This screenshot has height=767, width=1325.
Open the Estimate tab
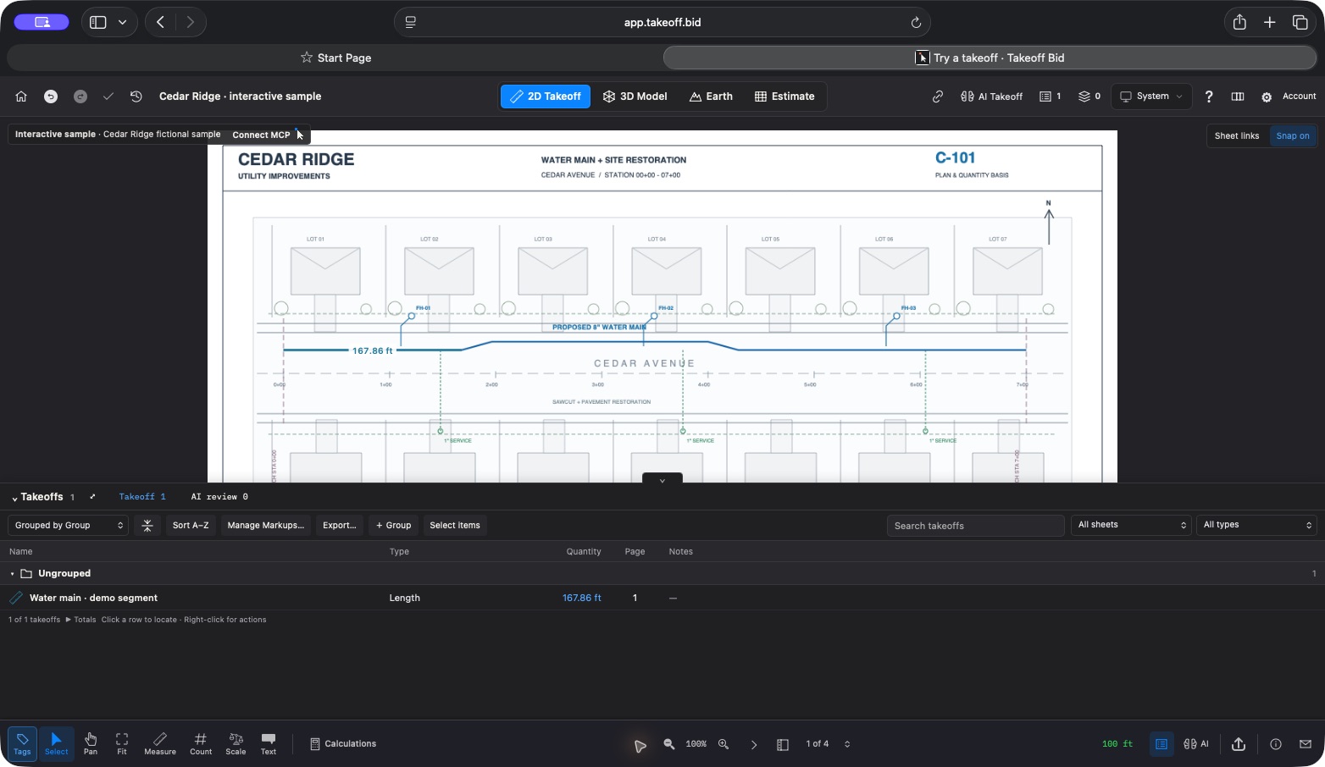click(784, 97)
